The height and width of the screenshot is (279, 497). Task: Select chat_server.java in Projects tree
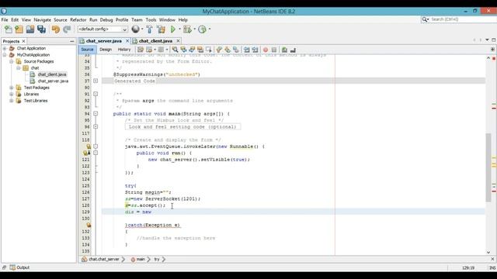tap(53, 81)
